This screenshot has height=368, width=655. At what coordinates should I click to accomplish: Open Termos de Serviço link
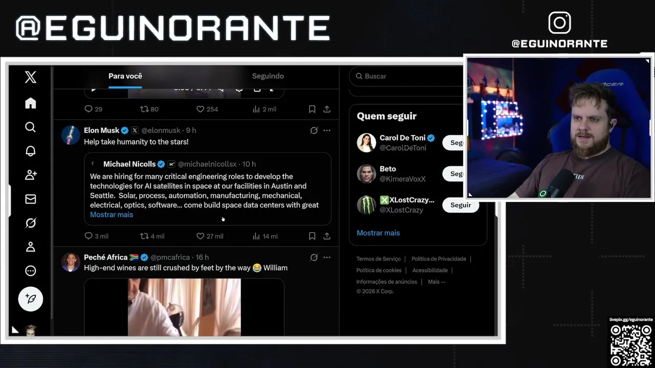click(379, 259)
